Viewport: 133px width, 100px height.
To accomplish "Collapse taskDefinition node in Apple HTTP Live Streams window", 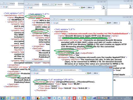I will 53,32.
